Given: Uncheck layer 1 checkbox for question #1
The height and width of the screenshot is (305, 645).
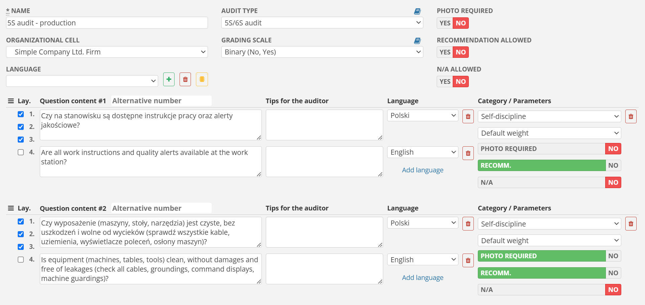Looking at the screenshot, I should click(21, 114).
